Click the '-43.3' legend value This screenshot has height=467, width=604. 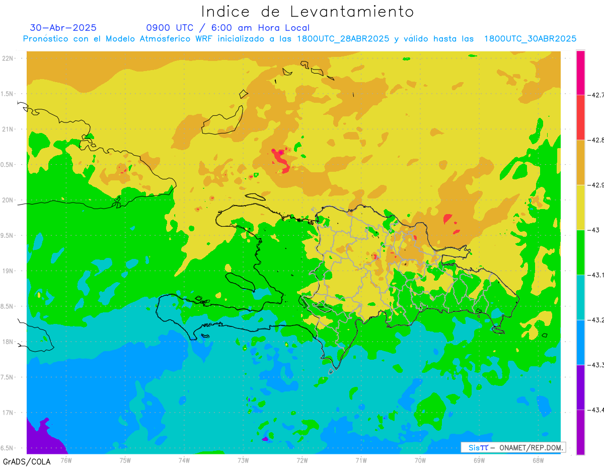click(595, 365)
